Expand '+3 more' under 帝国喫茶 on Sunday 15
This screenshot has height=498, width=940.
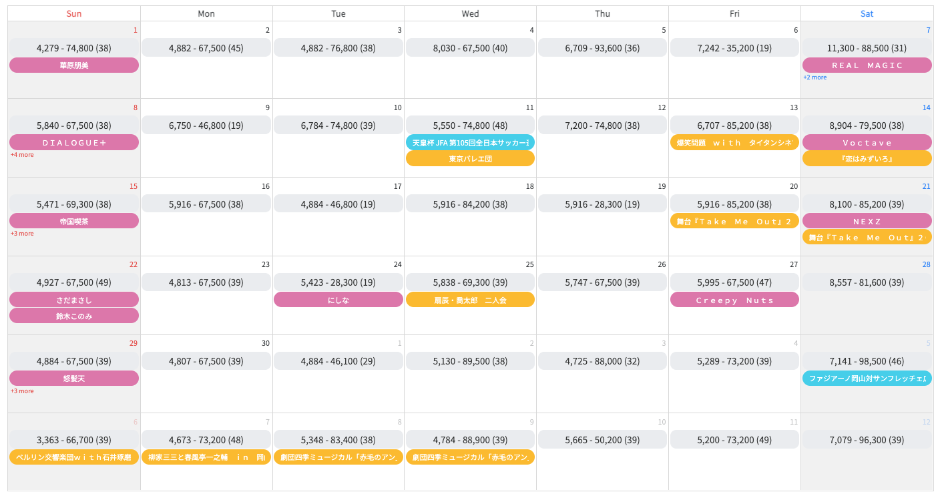(x=22, y=234)
